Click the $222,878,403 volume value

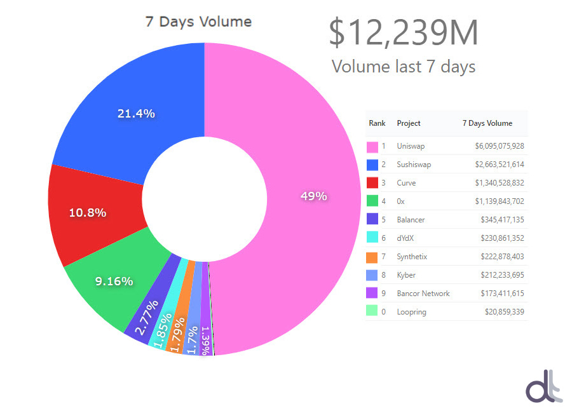tap(502, 257)
